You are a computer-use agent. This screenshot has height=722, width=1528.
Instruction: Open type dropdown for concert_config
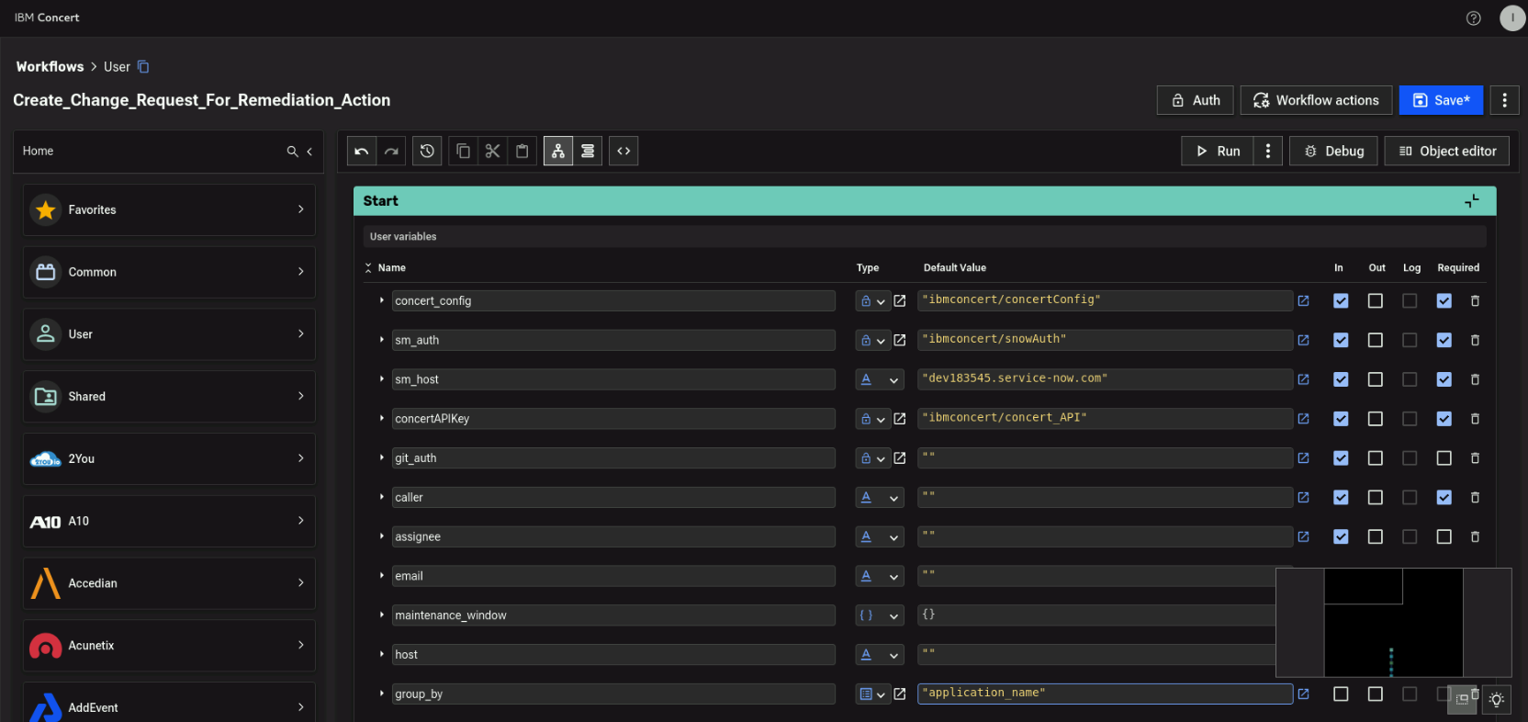click(872, 300)
